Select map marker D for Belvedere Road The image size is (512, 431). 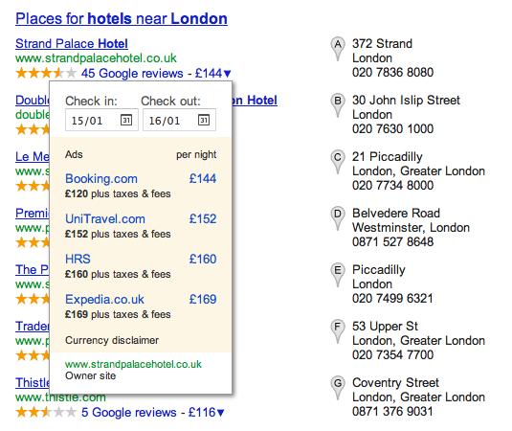(338, 218)
